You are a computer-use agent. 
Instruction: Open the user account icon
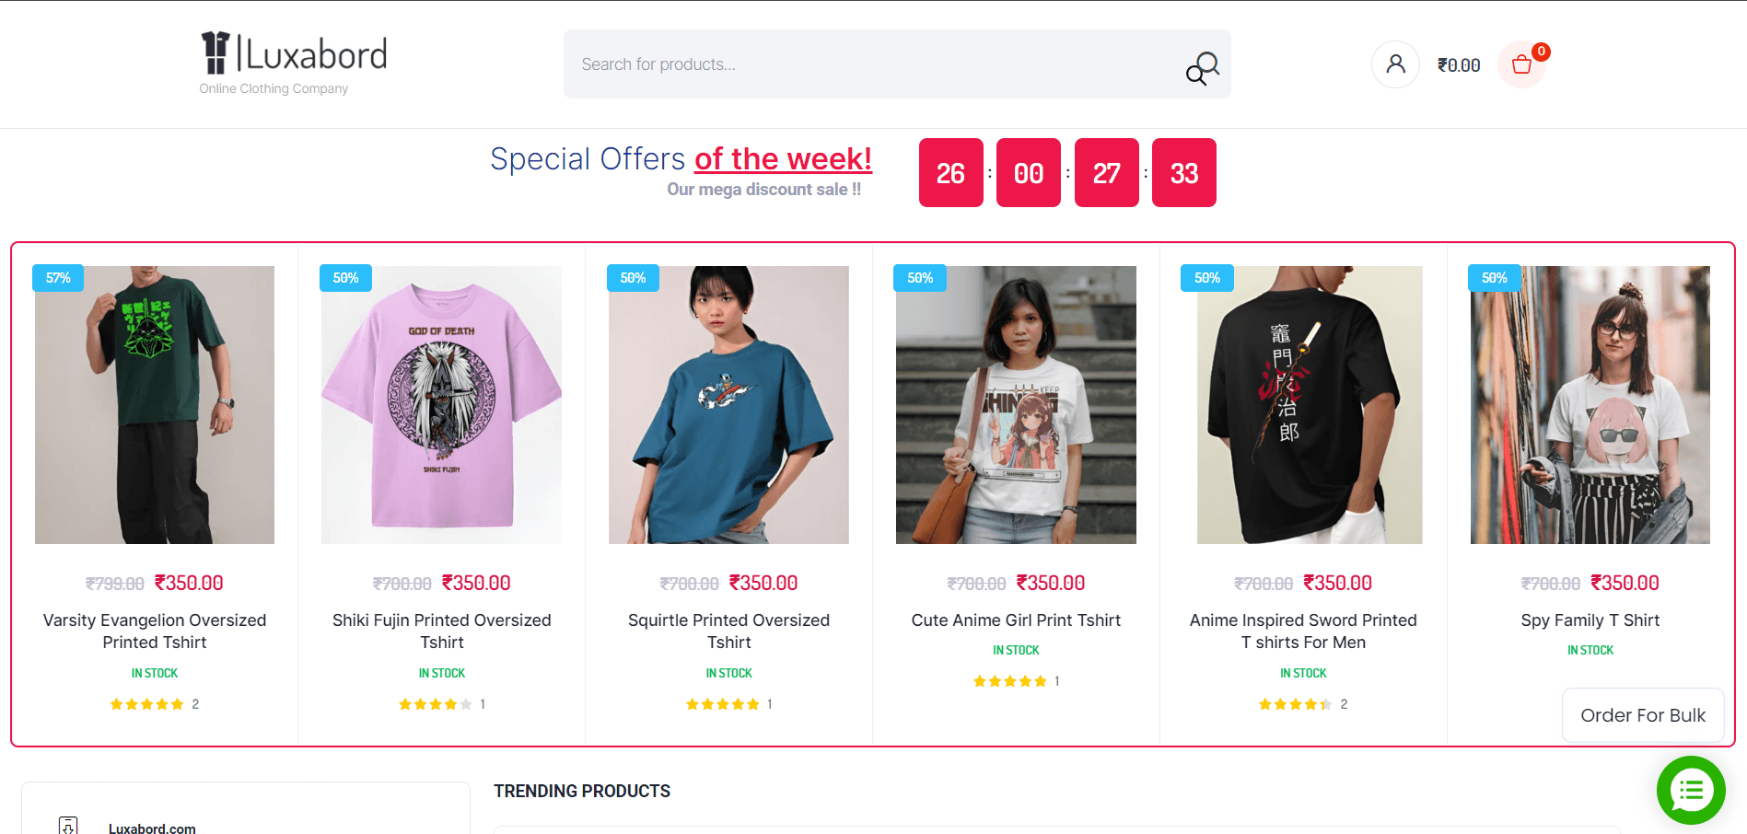(1395, 64)
